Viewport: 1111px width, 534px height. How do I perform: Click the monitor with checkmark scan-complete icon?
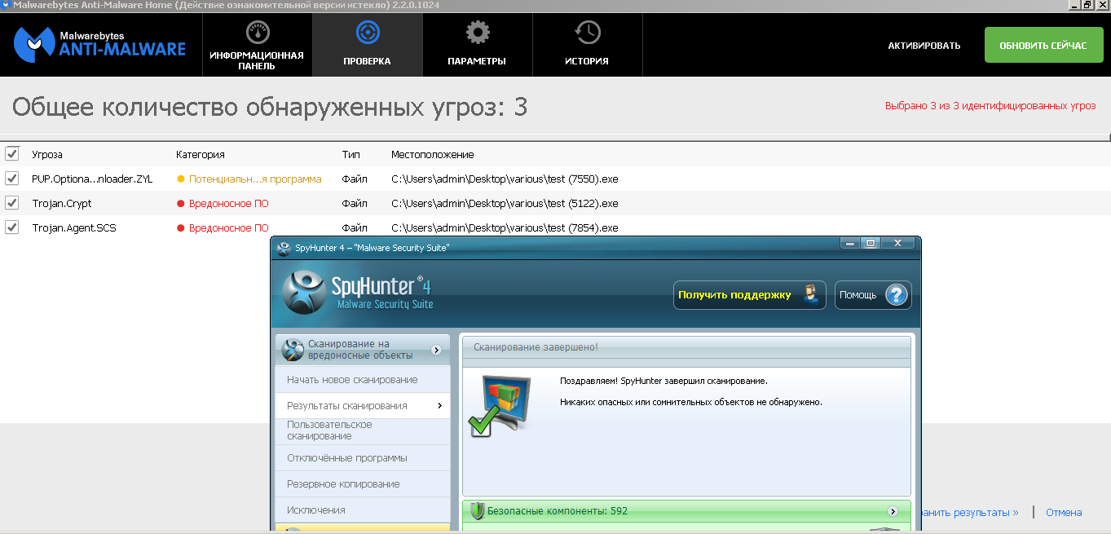[x=500, y=405]
